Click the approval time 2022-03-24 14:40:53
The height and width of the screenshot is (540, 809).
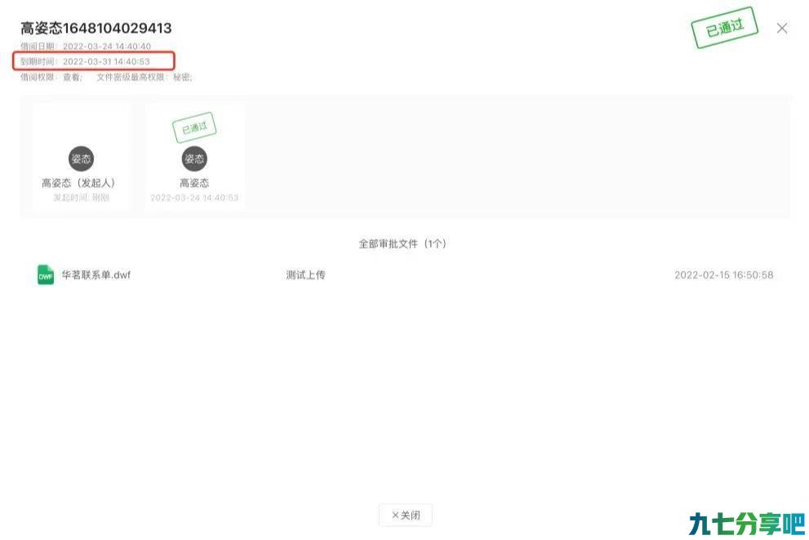point(194,197)
